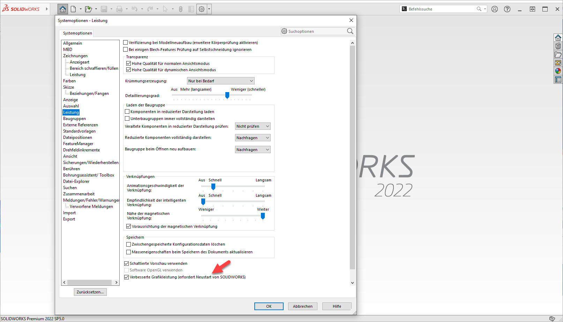Select Bohrungsassistent/ Toolbox category
Image resolution: width=563 pixels, height=322 pixels.
point(89,175)
